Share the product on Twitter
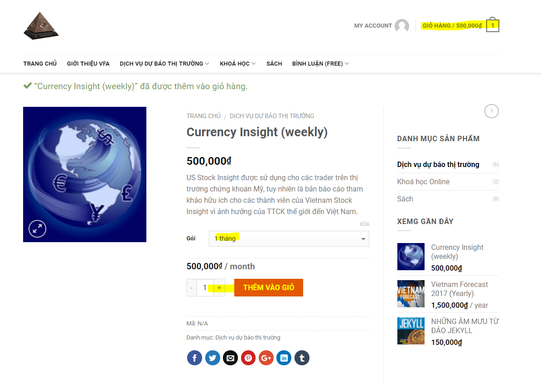Viewport: 541px width, 382px height. (x=213, y=358)
